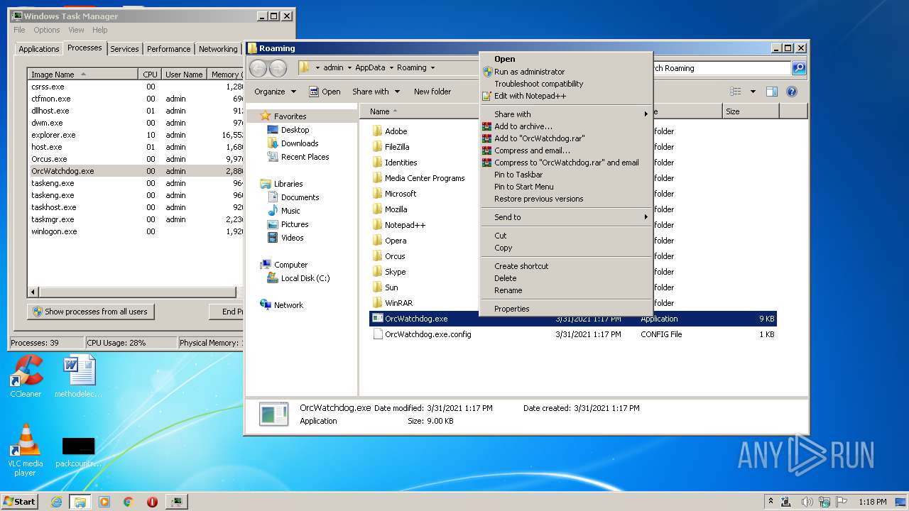Image resolution: width=909 pixels, height=511 pixels.
Task: Select Troubleshoot compatibility menu entry
Action: 565,84
